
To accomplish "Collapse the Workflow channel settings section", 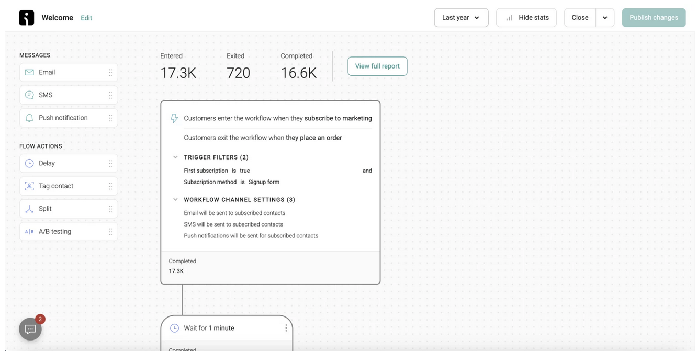I will pyautogui.click(x=176, y=199).
